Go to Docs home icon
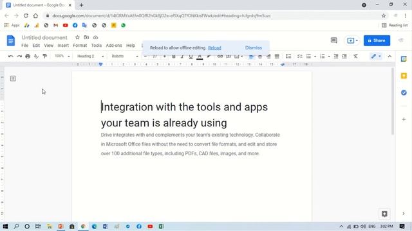The width and height of the screenshot is (412, 231). (11, 40)
